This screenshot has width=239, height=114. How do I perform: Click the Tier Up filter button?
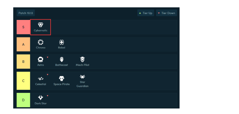tap(146, 13)
